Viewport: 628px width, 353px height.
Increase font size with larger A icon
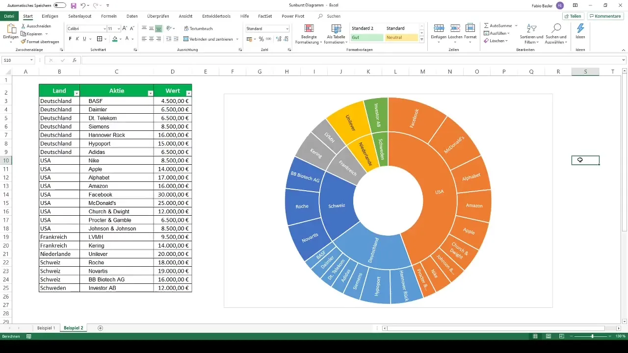(125, 29)
